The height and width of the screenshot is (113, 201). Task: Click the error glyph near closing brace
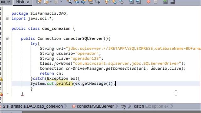tap(1, 94)
